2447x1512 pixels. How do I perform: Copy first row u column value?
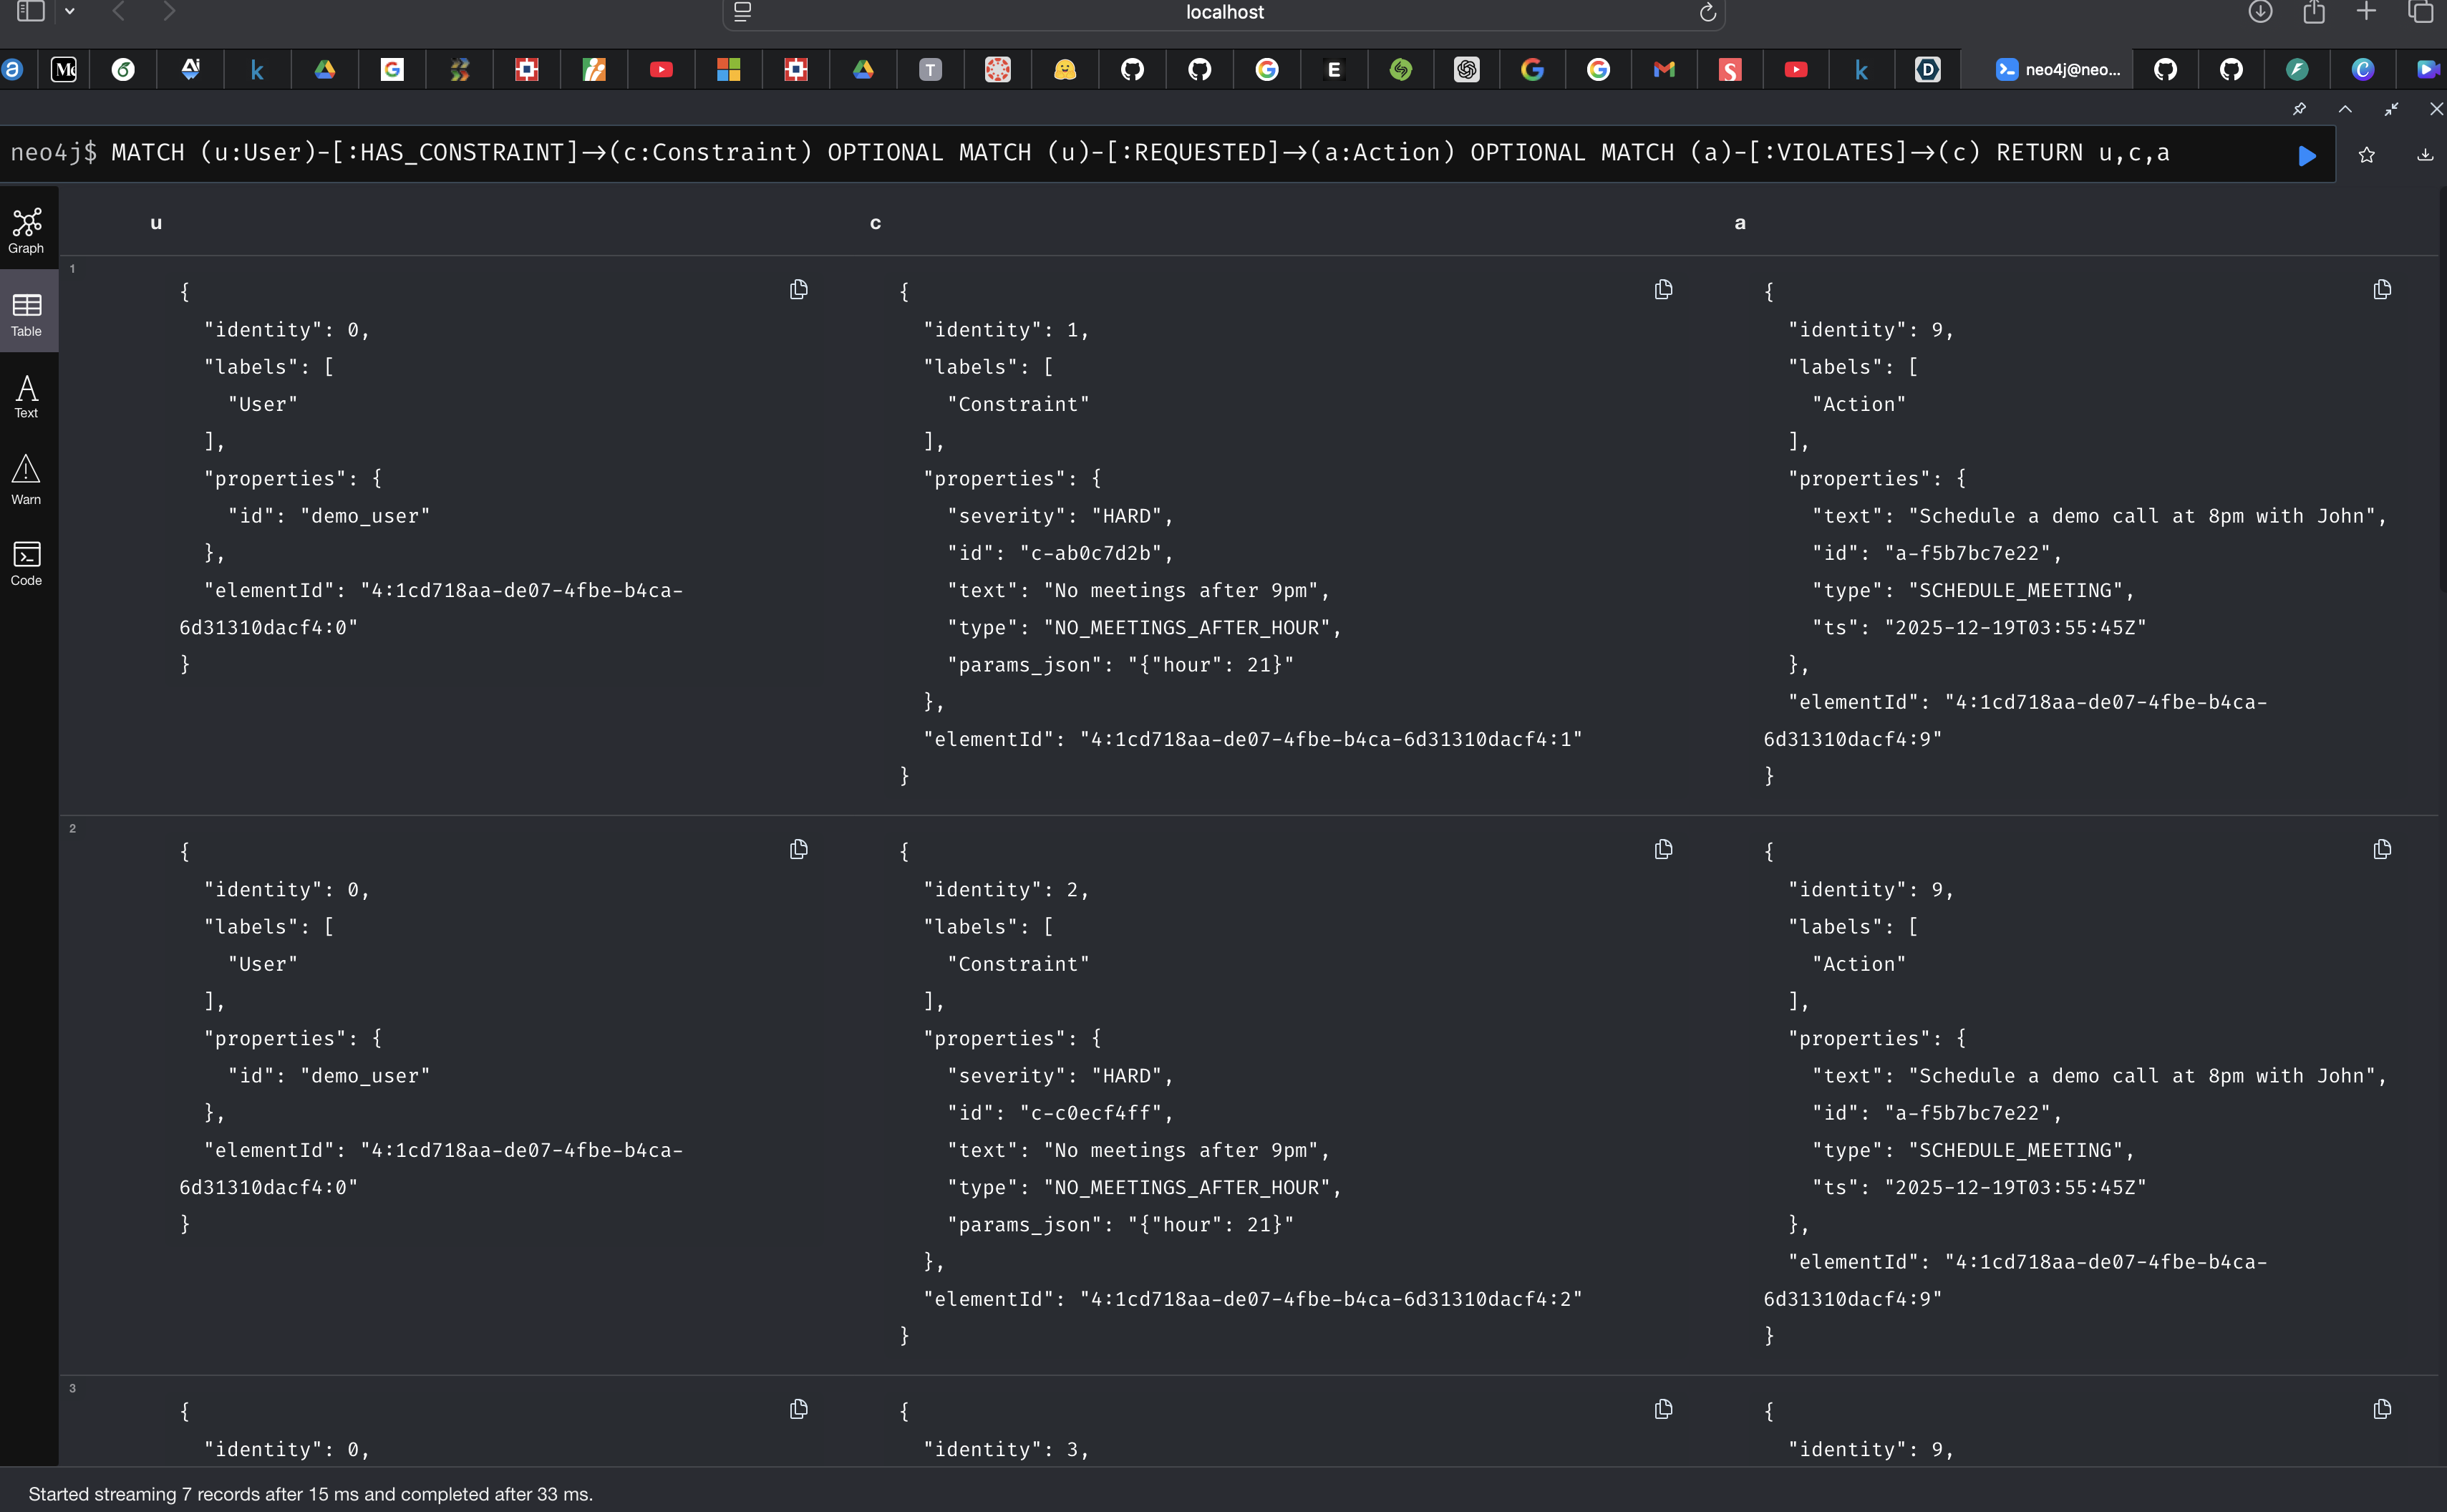(x=798, y=290)
